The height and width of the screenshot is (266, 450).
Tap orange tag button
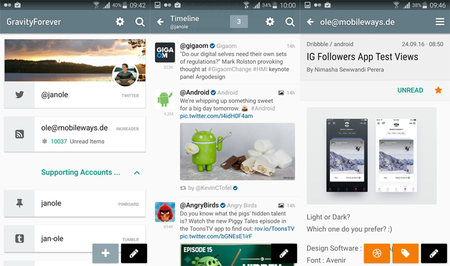pyautogui.click(x=405, y=253)
